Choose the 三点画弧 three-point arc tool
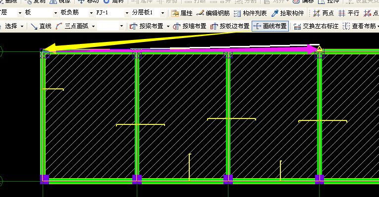The width and height of the screenshot is (379, 197). (72, 26)
